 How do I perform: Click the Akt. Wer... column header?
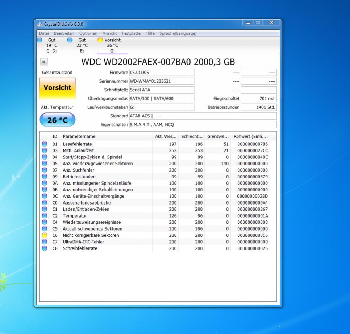coord(166,136)
